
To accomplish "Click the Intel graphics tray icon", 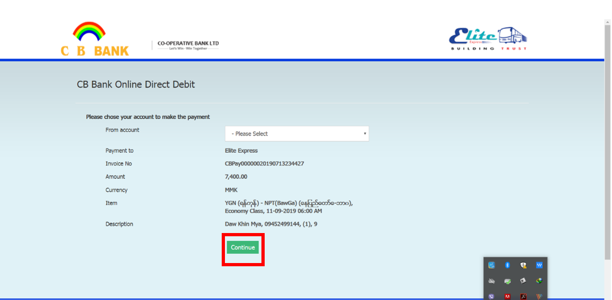I will [491, 265].
